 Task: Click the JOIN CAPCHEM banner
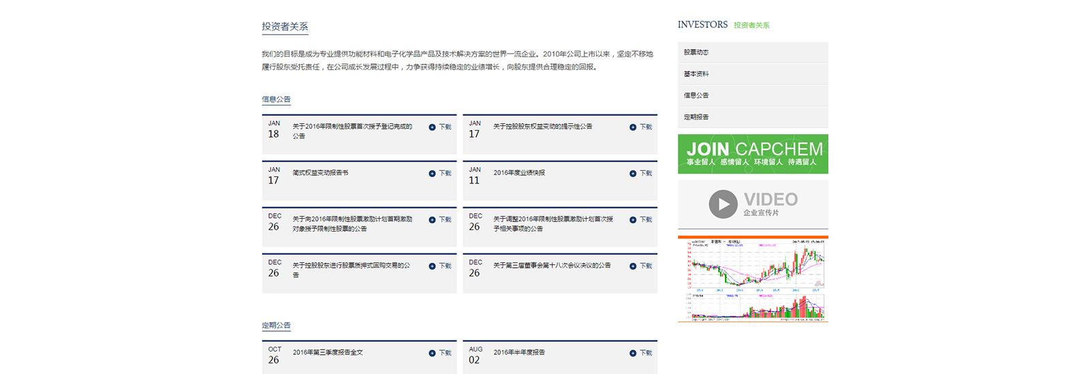point(753,154)
